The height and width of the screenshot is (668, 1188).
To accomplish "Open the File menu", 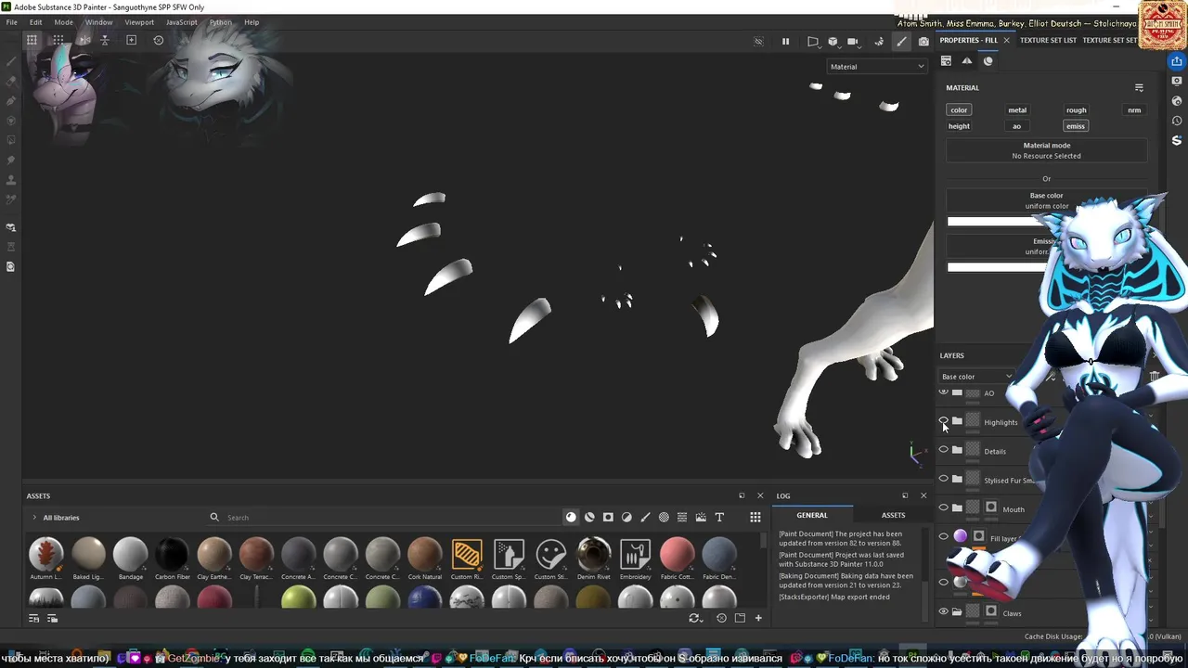I will coord(12,22).
